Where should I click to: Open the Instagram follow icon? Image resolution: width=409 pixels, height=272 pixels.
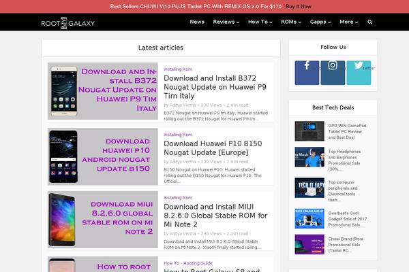(x=333, y=73)
